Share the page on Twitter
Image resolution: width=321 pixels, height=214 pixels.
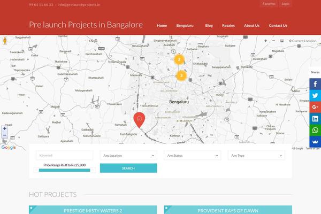315,96
